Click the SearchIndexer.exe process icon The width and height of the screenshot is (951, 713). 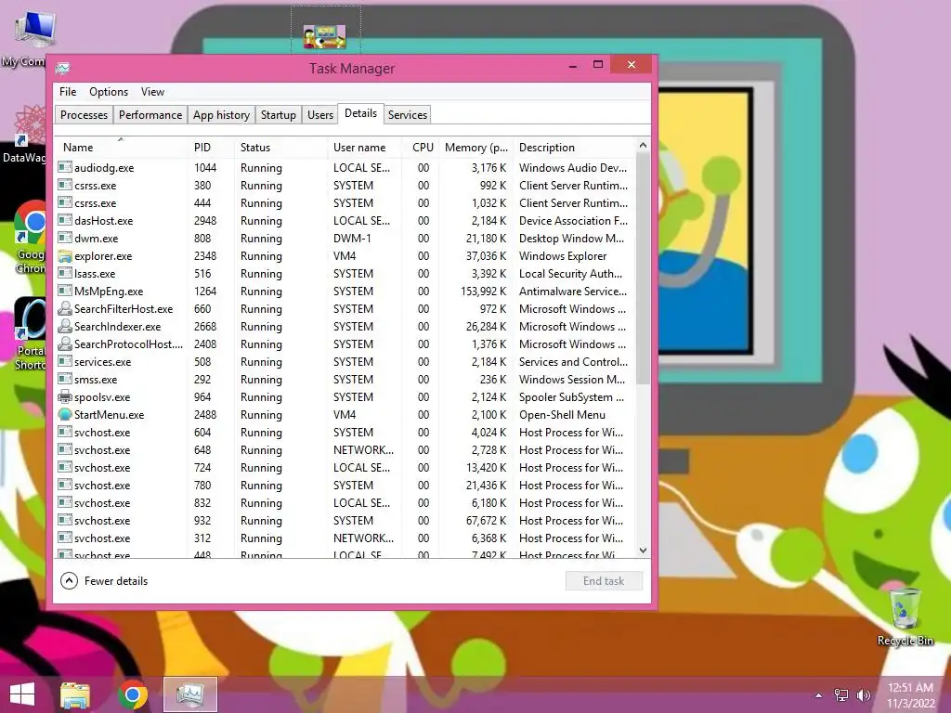(65, 326)
